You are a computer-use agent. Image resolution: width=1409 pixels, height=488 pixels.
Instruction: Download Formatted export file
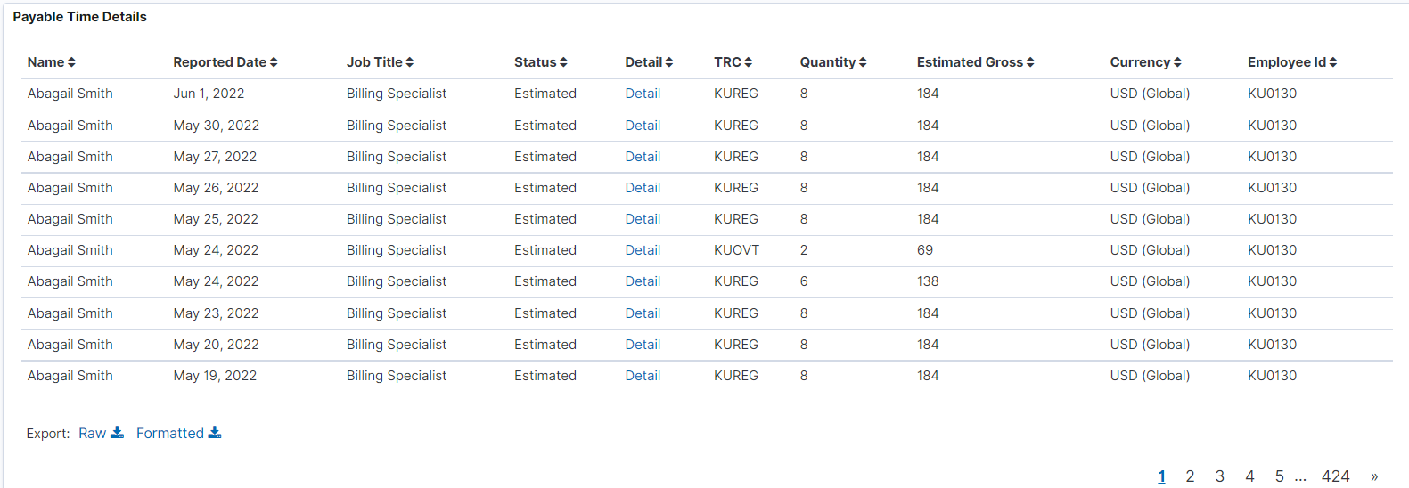pos(178,433)
